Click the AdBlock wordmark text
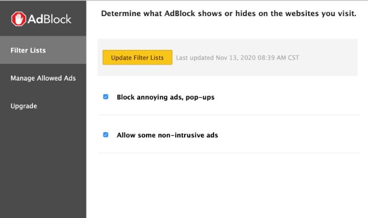368x218 pixels. 49,19
